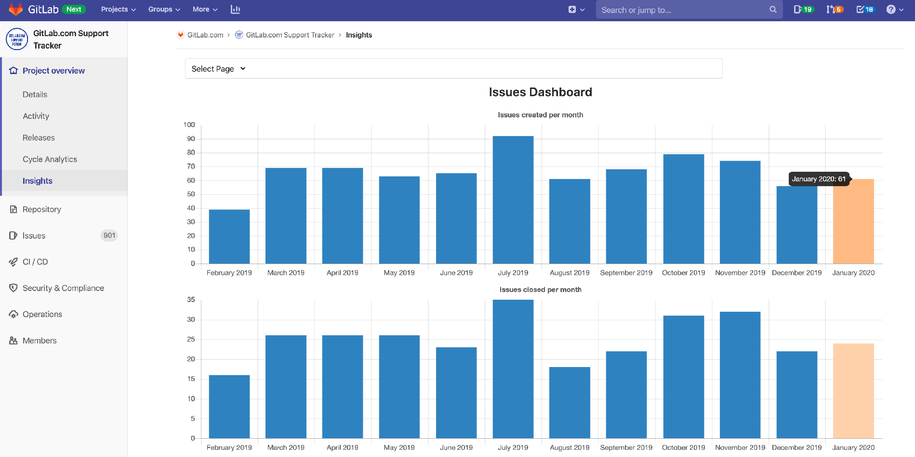The height and width of the screenshot is (457, 915).
Task: Open the Cycle Analytics page
Action: click(x=50, y=159)
